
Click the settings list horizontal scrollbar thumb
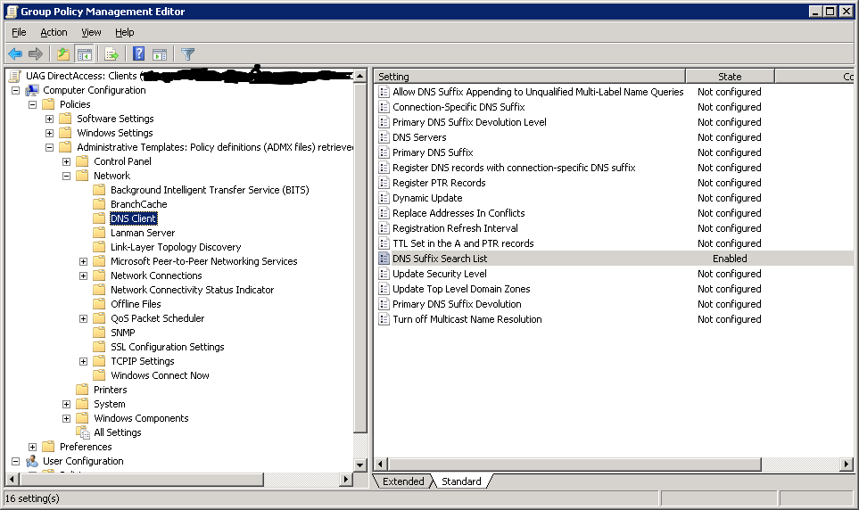[x=574, y=464]
